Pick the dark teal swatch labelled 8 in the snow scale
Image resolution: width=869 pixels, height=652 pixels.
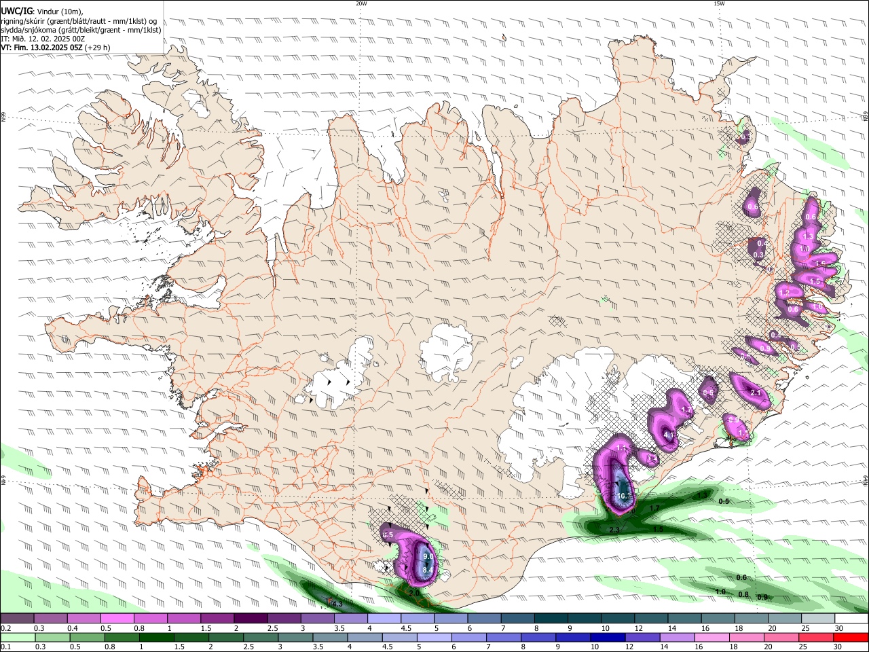tap(551, 618)
